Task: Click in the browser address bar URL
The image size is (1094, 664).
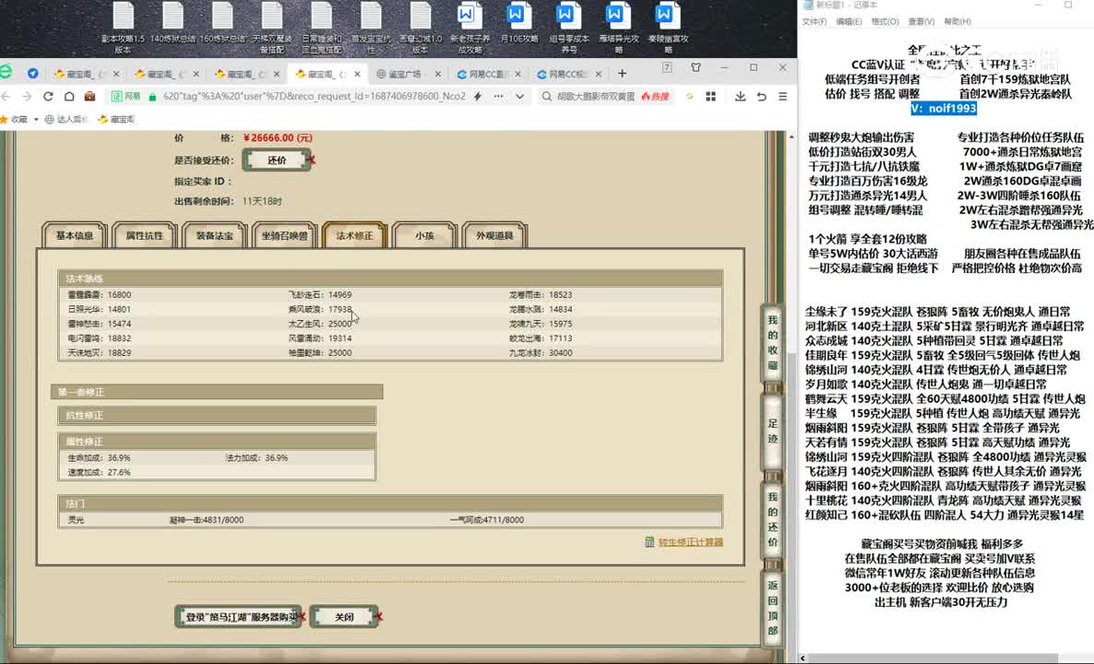Action: 314,96
